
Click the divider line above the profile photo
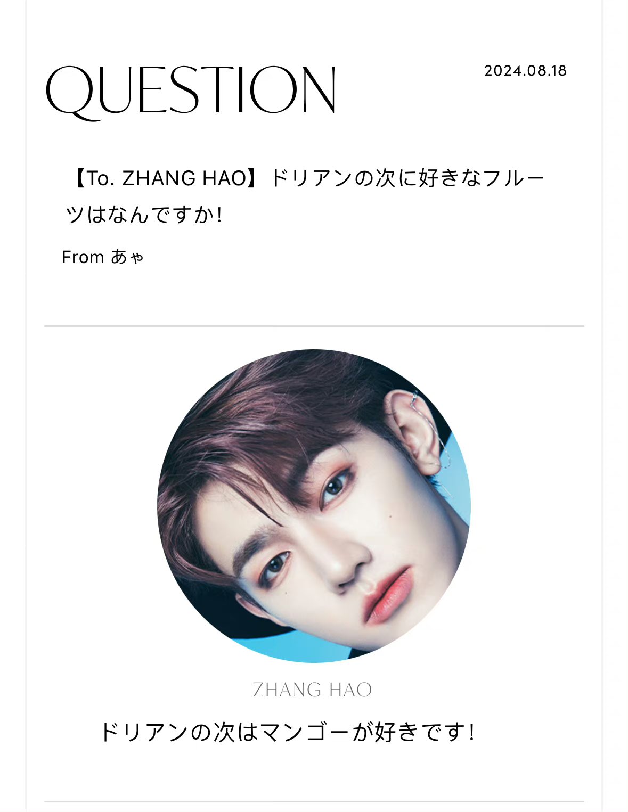point(314,326)
